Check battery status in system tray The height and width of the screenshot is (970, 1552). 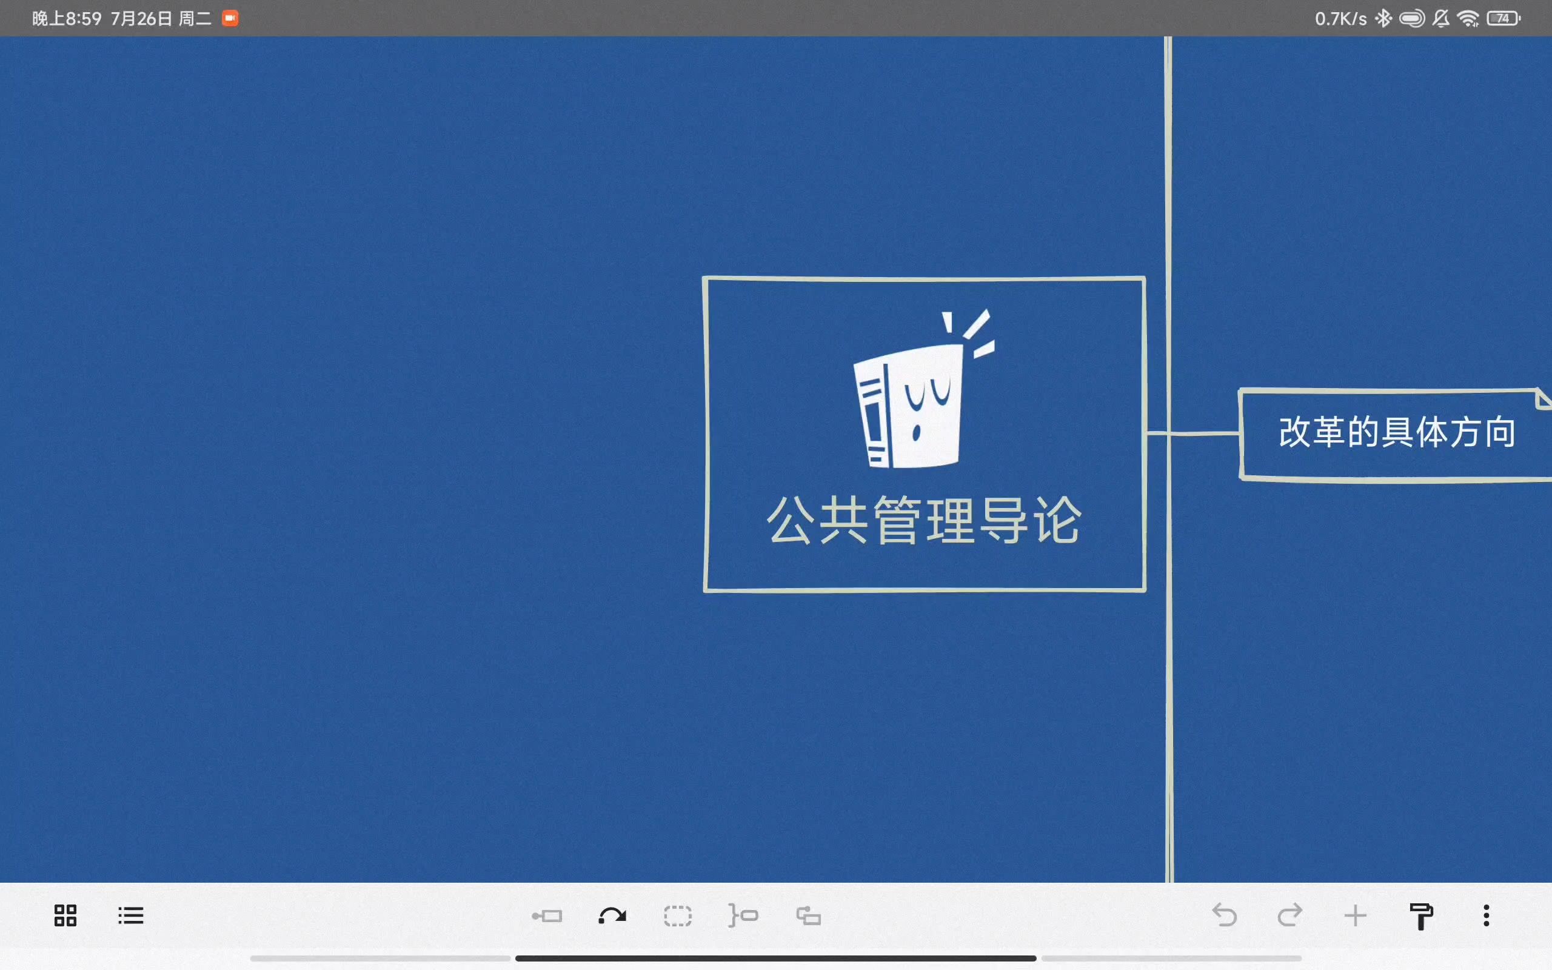click(1504, 17)
